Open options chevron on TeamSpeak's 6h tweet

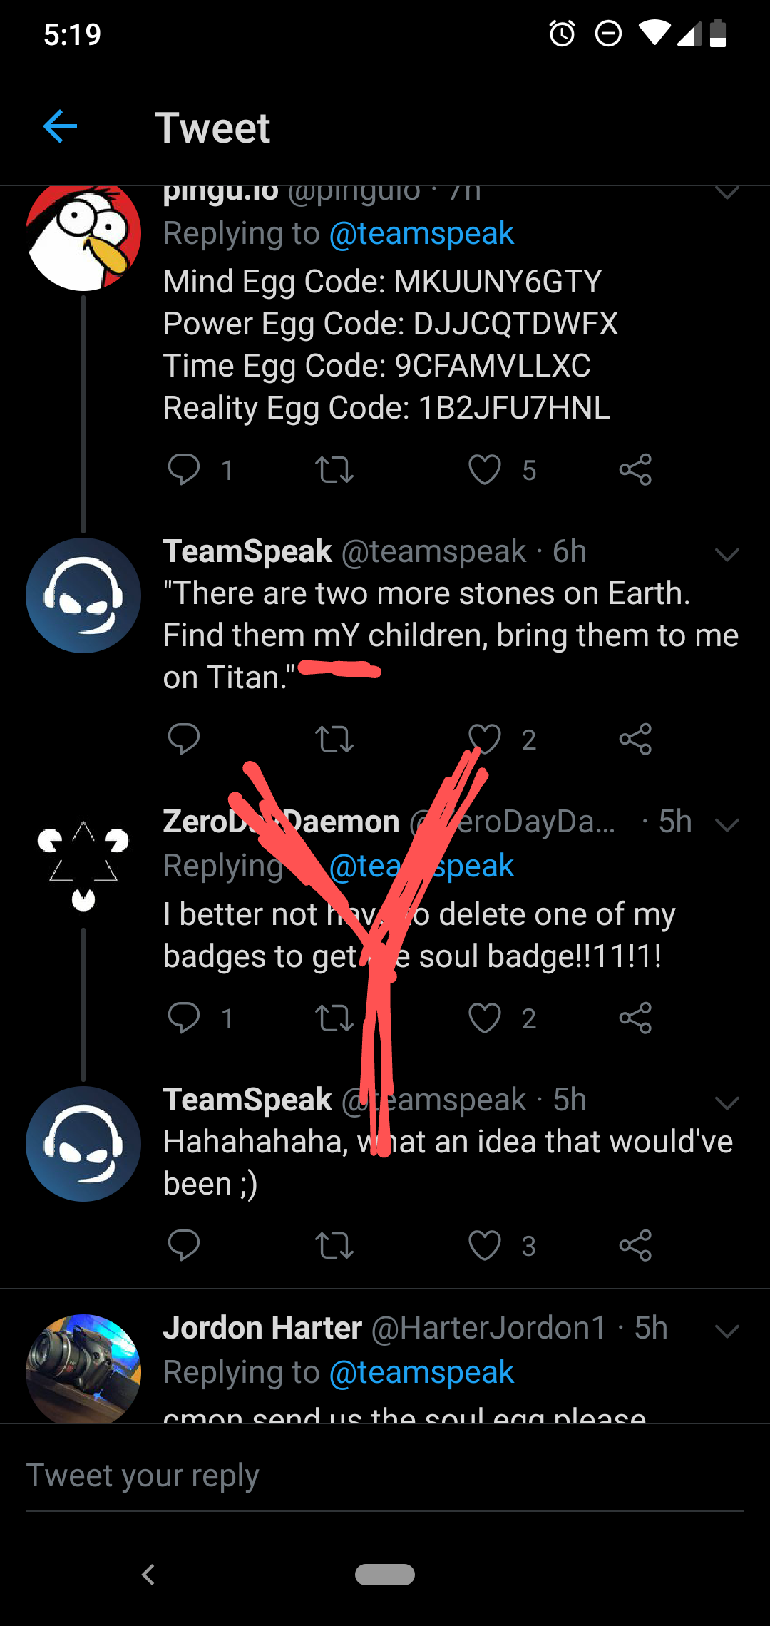coord(727,554)
